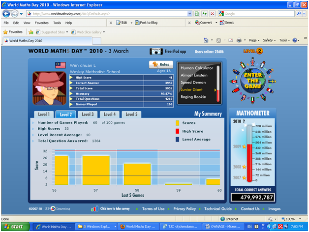This screenshot has height=232, width=309.
Task: Open the Help menu
Action: (x=68, y=23)
